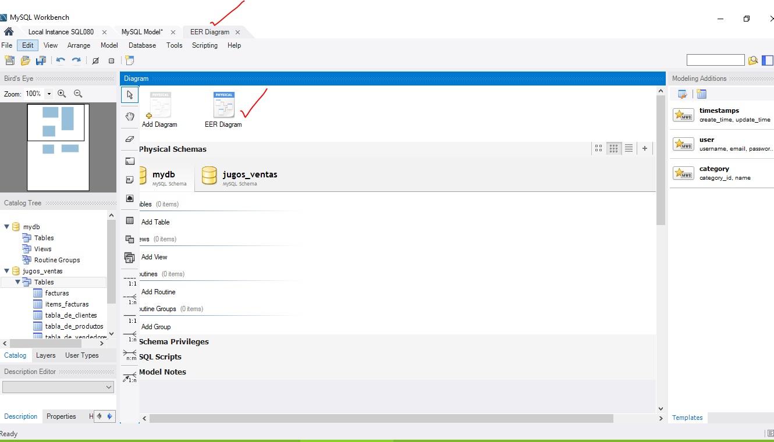Click the save model disk icon
Viewport: 774px width, 442px height.
pos(41,60)
